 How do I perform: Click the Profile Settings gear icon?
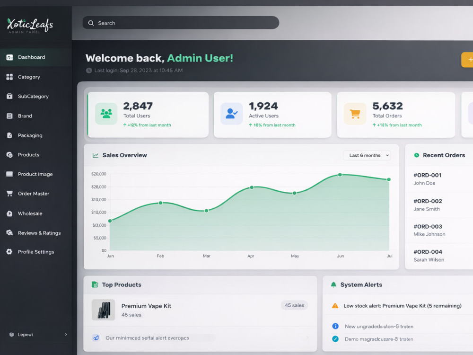point(9,252)
